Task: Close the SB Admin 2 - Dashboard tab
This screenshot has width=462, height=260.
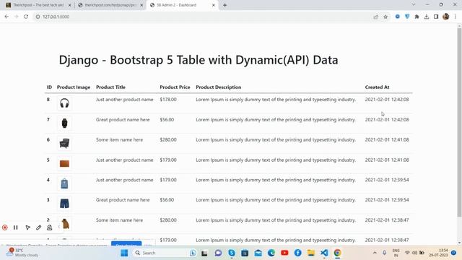Action: click(x=214, y=5)
